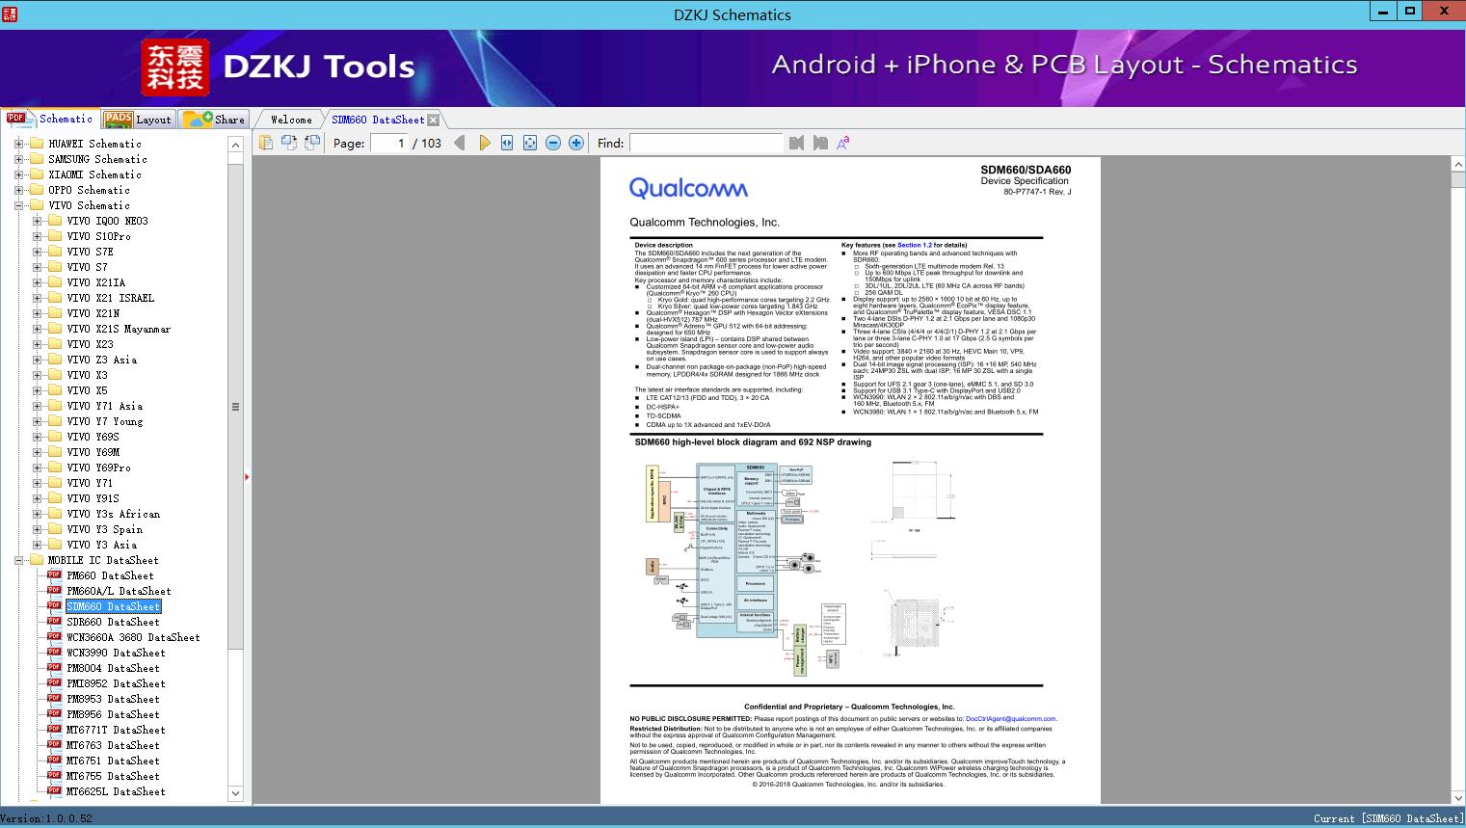Click the PDF icon beside PM660 DataSheet
The height and width of the screenshot is (828, 1466).
(54, 575)
